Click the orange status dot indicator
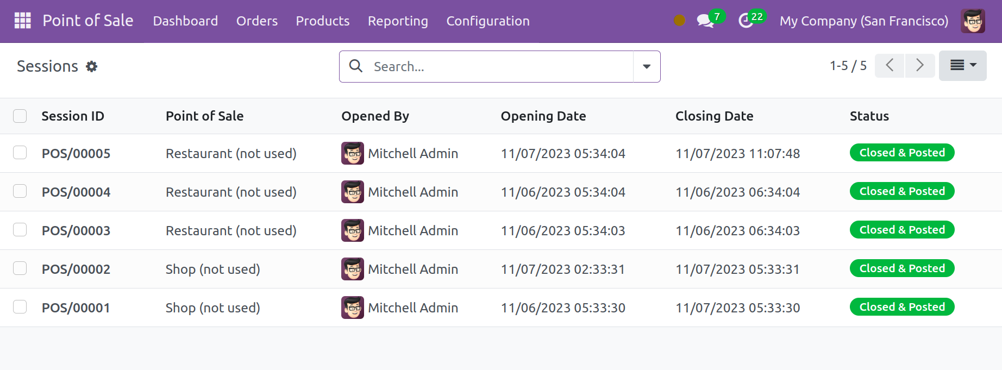This screenshot has height=370, width=1002. point(679,21)
